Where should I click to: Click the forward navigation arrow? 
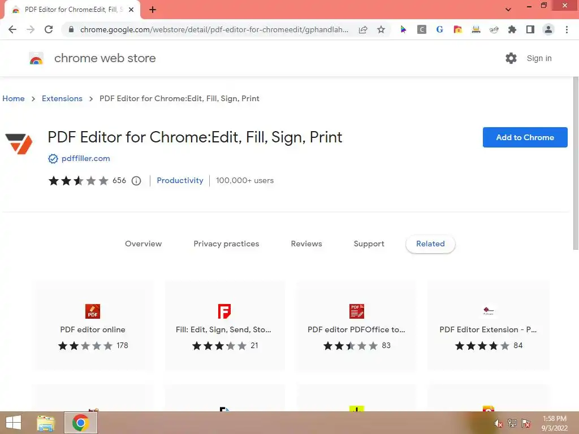(31, 29)
